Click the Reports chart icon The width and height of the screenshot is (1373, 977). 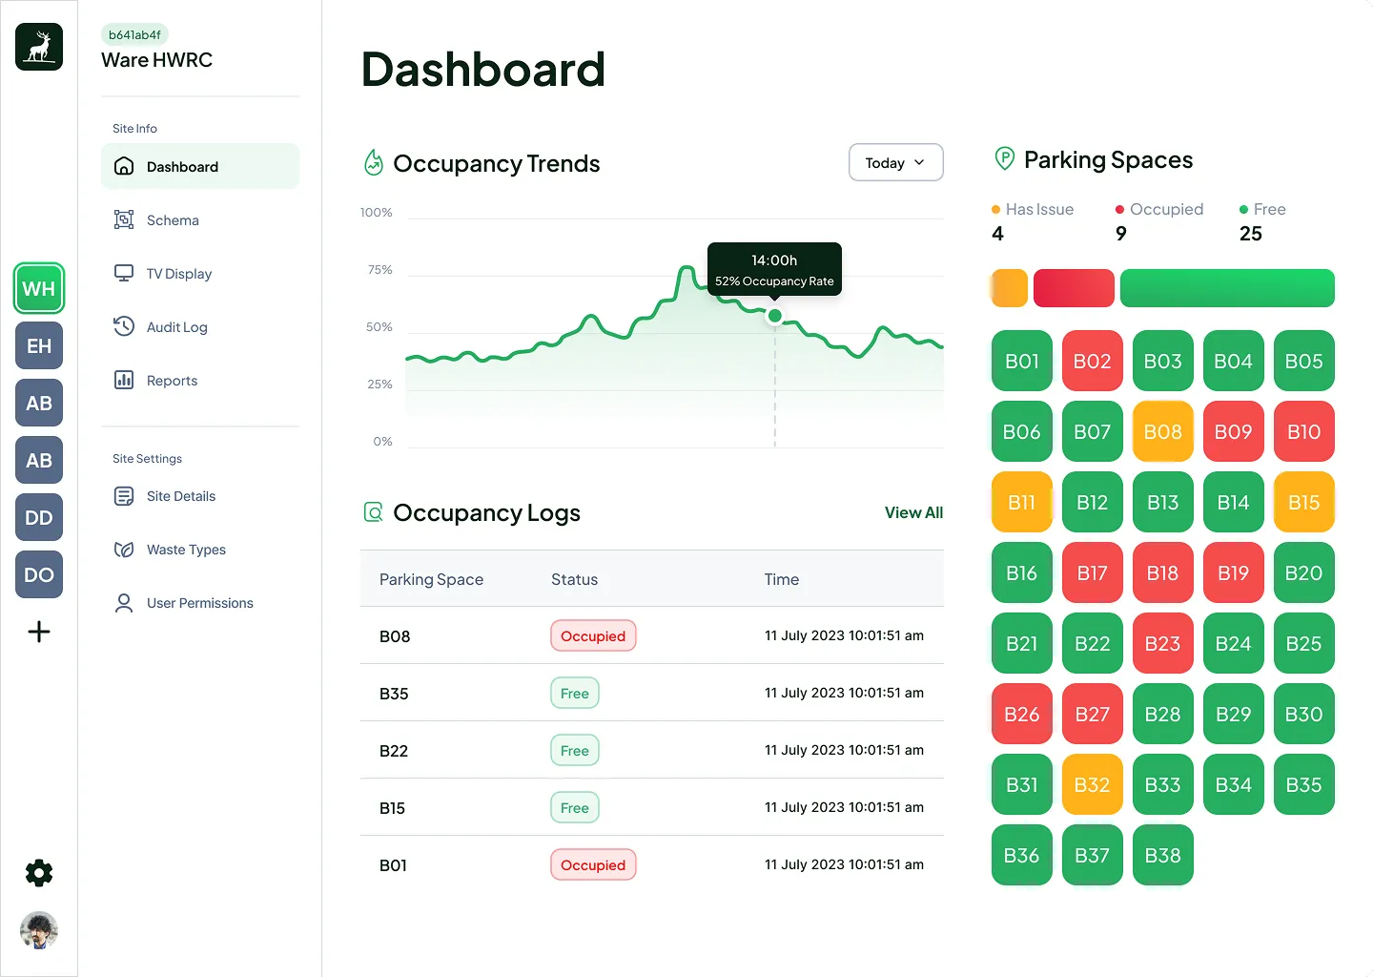click(124, 380)
